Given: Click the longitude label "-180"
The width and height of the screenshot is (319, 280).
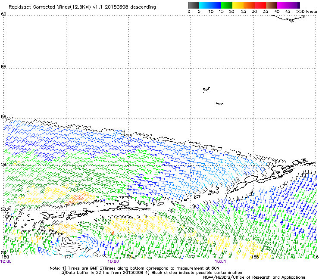Looking at the screenshot, I should coord(4,257).
